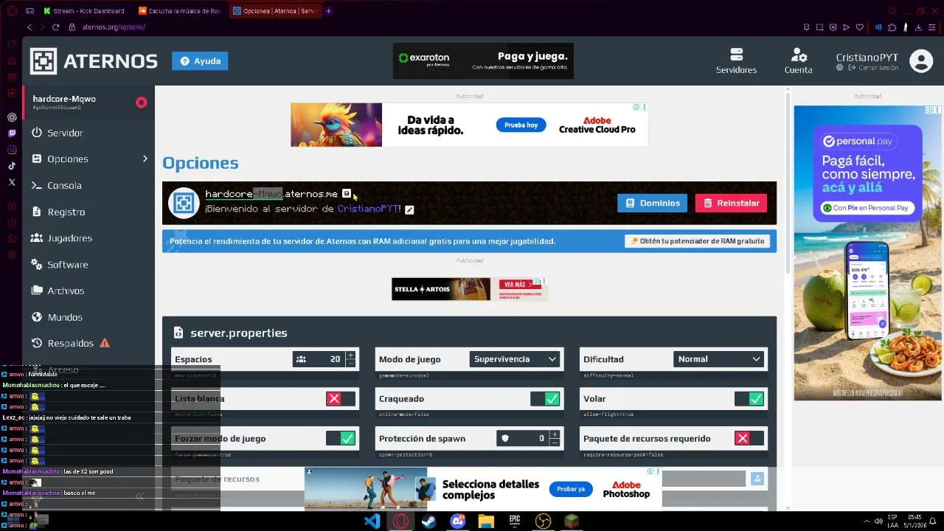Viewport: 944px width, 531px height.
Task: Click the Aternos logo
Action: pyautogui.click(x=94, y=61)
